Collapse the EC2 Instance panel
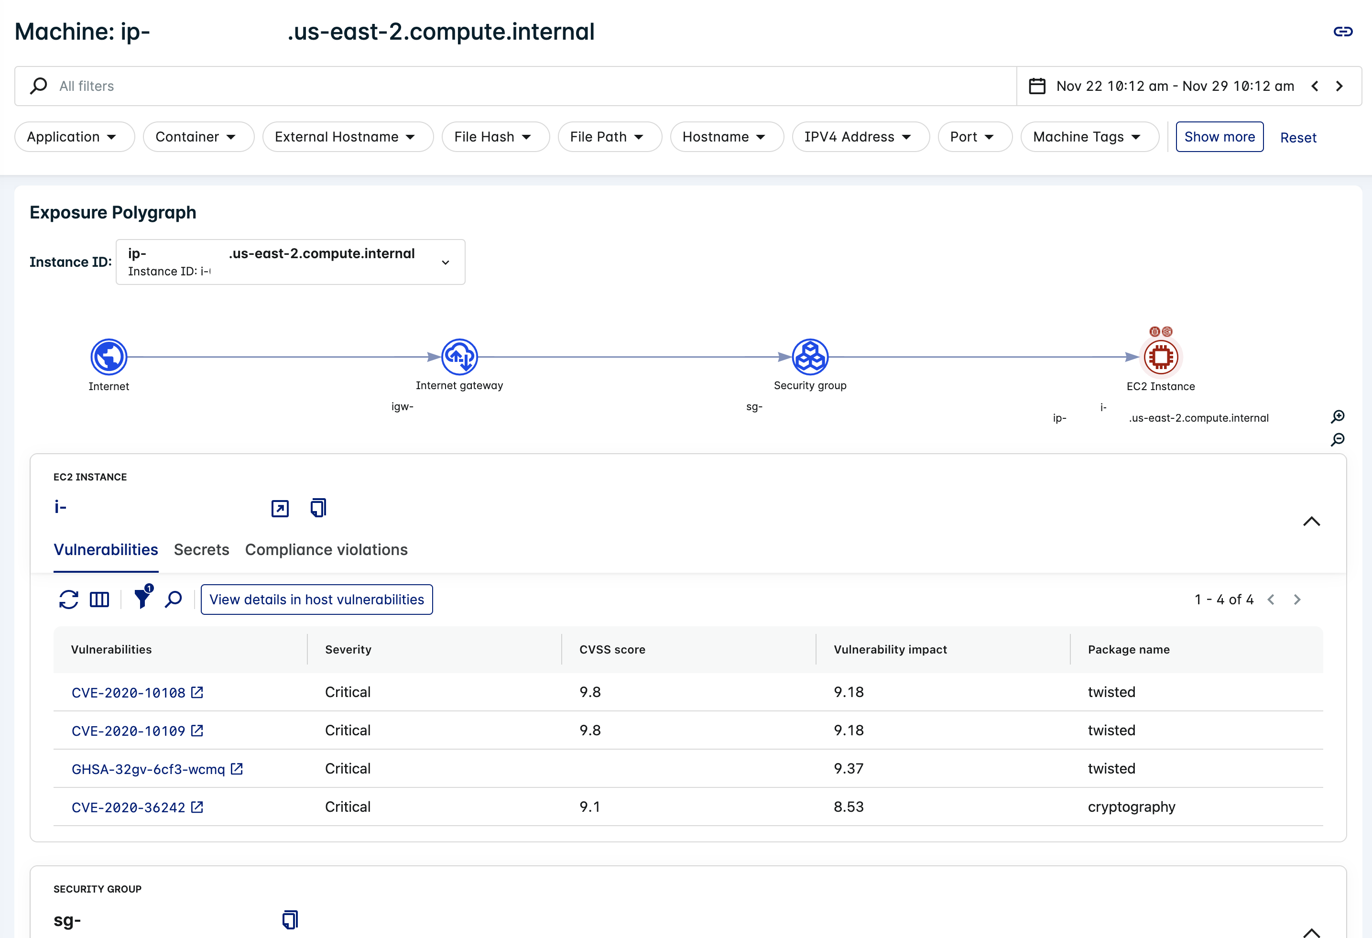Image resolution: width=1372 pixels, height=938 pixels. pos(1311,521)
